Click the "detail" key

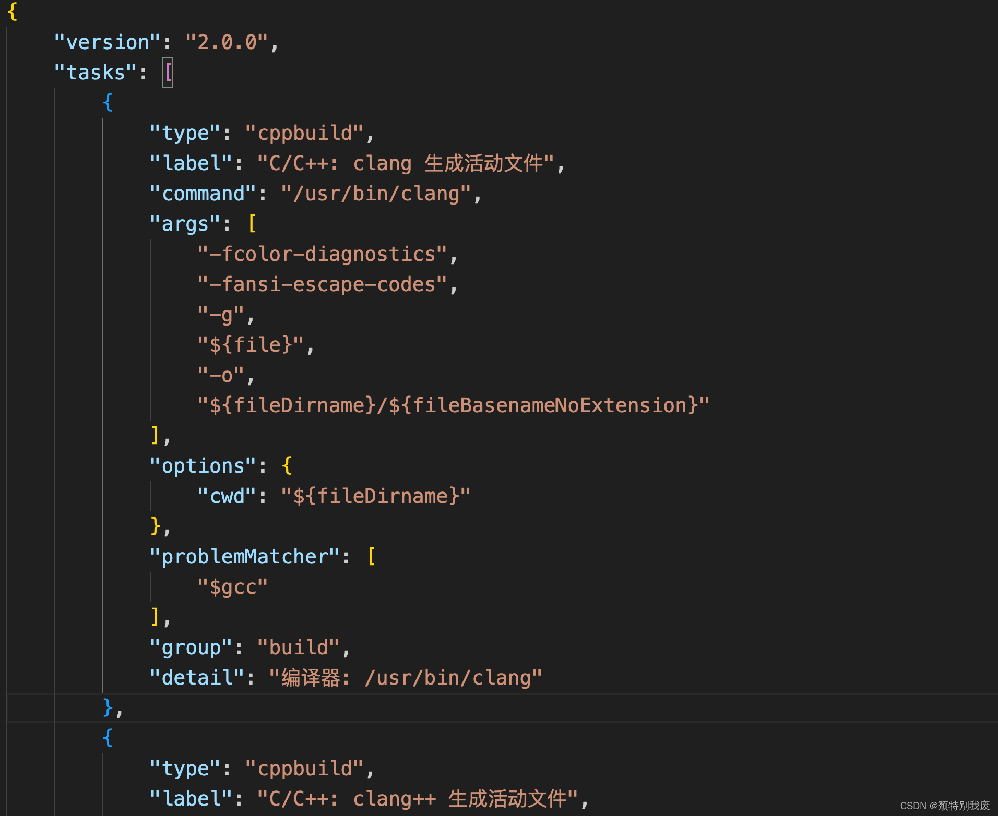[197, 678]
